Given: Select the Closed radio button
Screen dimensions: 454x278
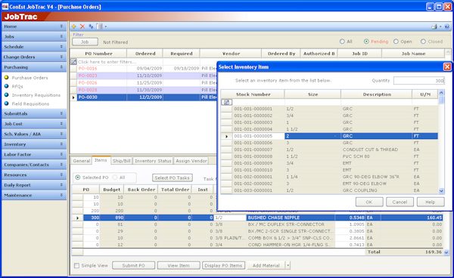Looking at the screenshot, I should coord(423,42).
